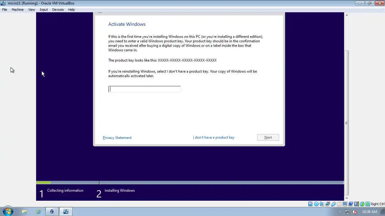Click the sample key text XXXXX-XXXXX-XXXXX-XXXXX-XXXXX

click(187, 60)
